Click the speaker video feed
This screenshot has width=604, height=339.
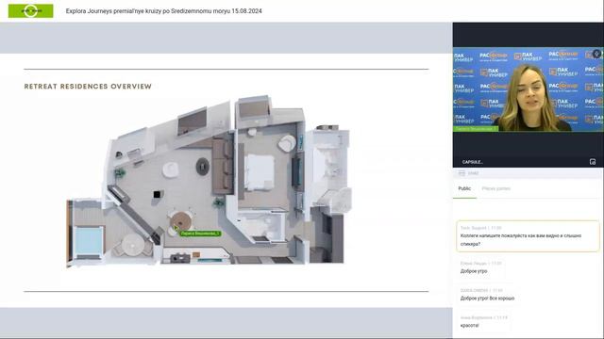click(528, 89)
